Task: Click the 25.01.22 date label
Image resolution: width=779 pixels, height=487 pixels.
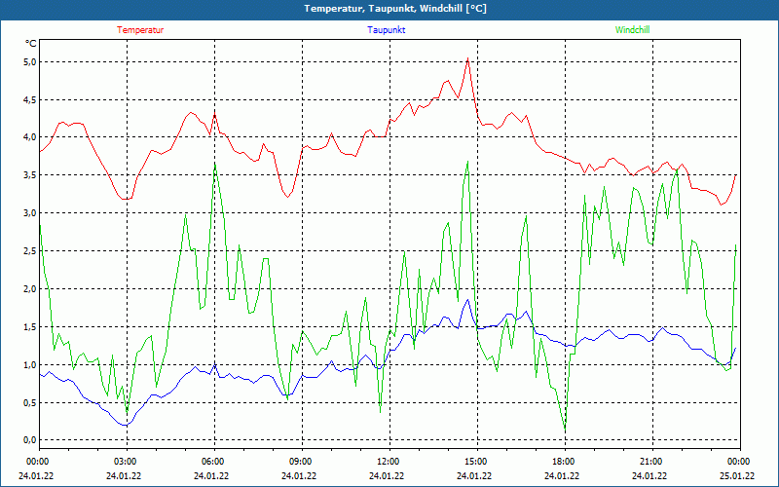Action: point(737,476)
